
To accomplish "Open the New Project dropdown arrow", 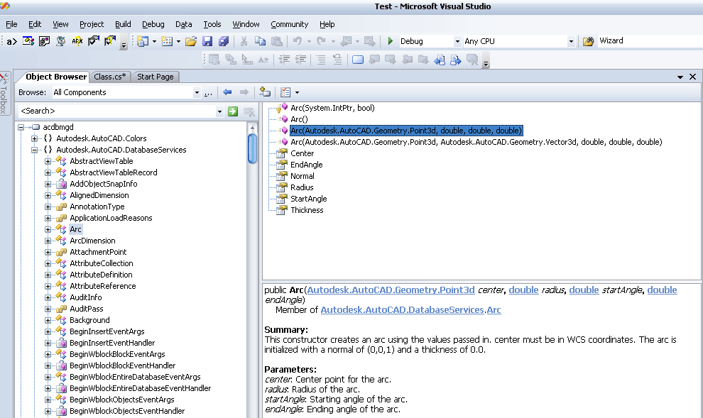I will click(x=154, y=42).
